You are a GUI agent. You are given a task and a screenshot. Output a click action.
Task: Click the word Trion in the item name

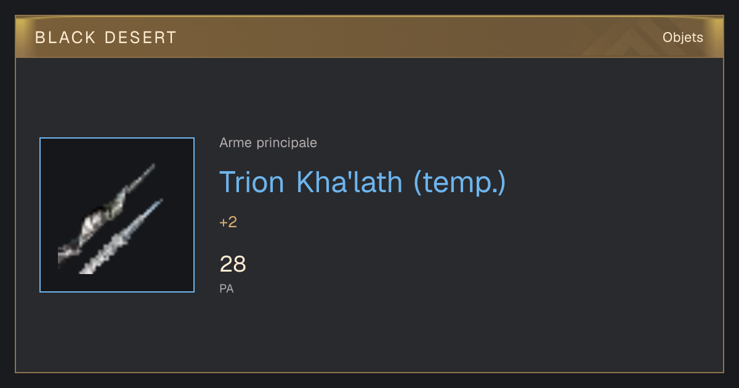tap(252, 182)
